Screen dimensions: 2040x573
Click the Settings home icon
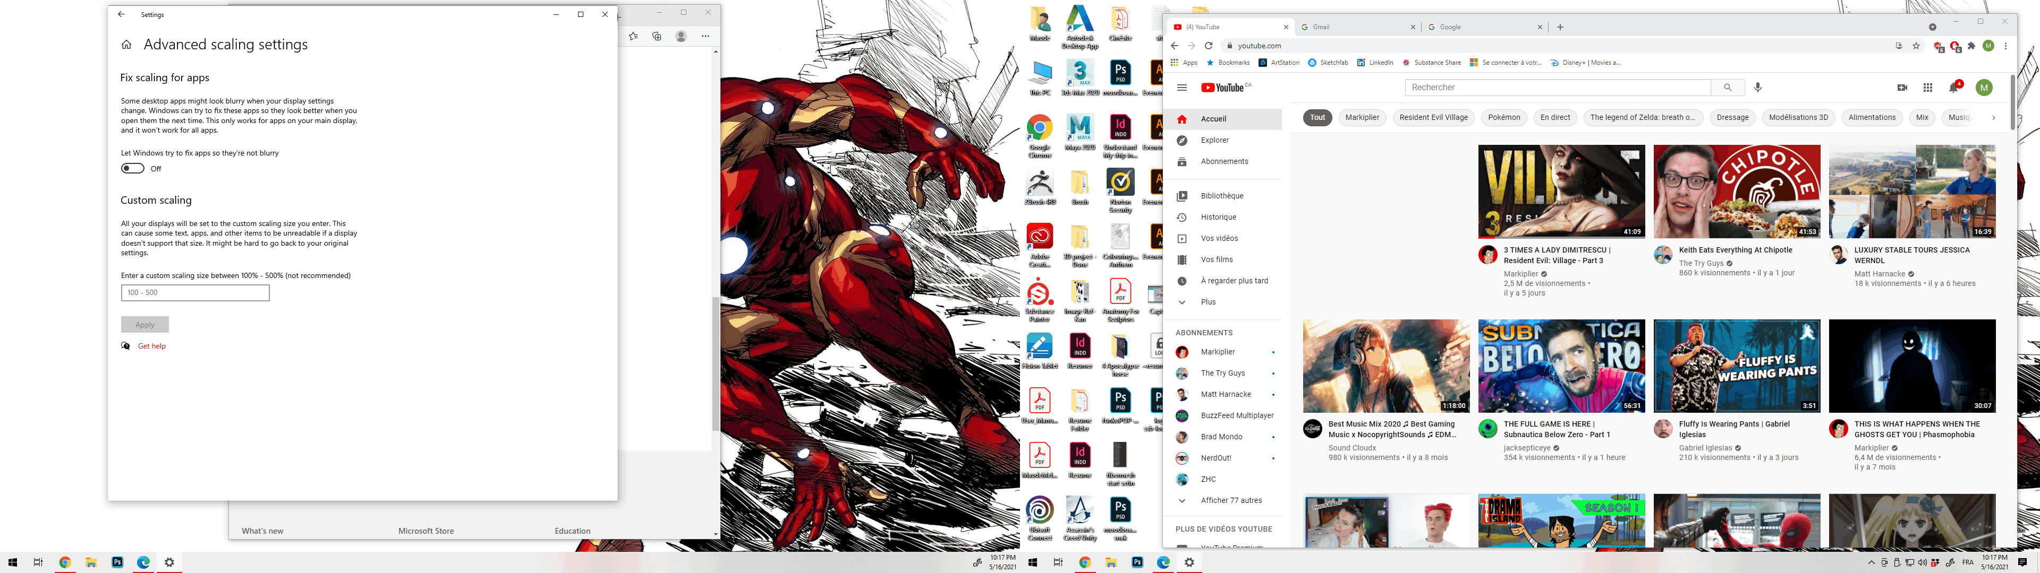[127, 45]
